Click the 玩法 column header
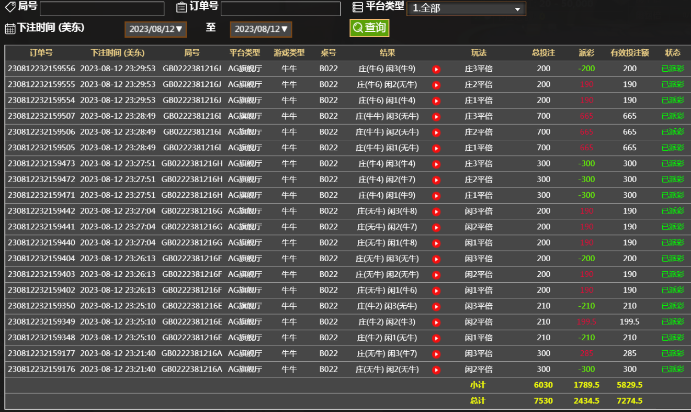Viewport: 691px width, 412px height. click(479, 53)
